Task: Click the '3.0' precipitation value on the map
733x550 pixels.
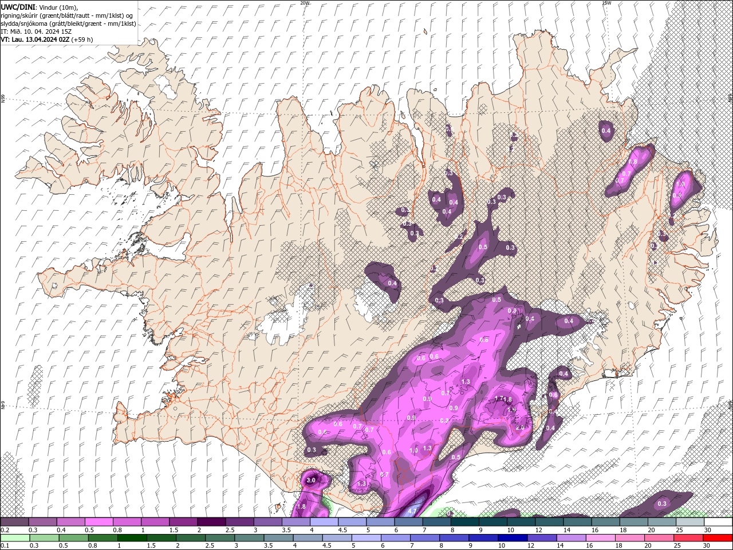Action: pyautogui.click(x=311, y=480)
